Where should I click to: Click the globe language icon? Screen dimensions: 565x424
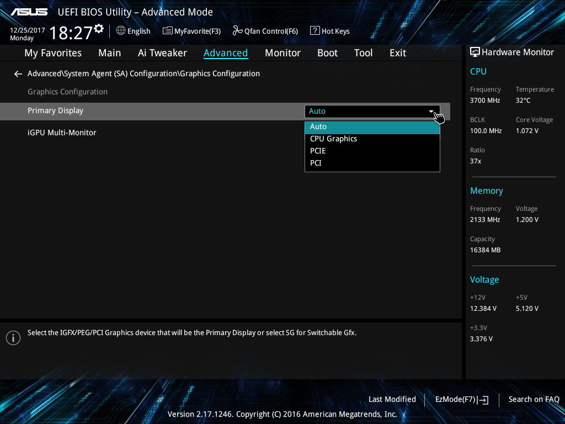(121, 31)
